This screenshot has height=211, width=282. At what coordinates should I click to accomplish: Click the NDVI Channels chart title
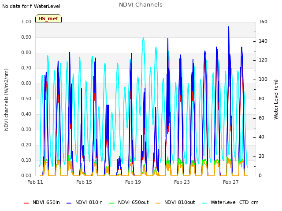click(x=141, y=5)
